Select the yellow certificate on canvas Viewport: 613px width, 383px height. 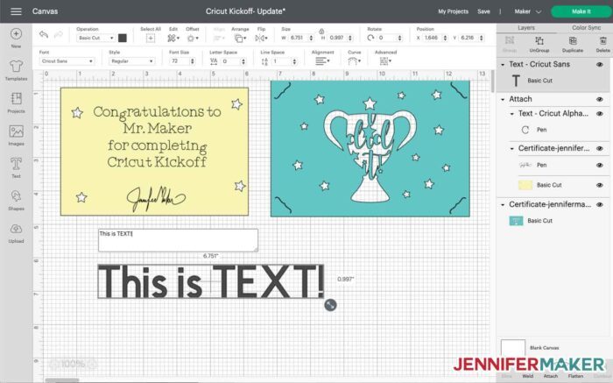tap(154, 152)
